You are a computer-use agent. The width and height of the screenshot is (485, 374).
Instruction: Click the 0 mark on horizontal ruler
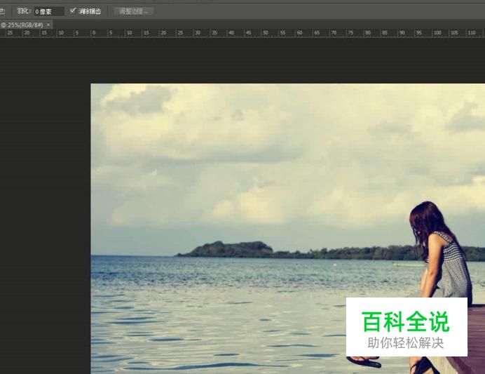[x=93, y=33]
